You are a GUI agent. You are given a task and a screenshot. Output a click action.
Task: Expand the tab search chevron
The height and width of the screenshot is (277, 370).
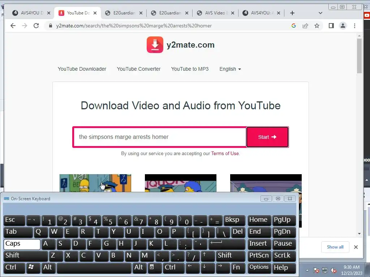pos(320,13)
